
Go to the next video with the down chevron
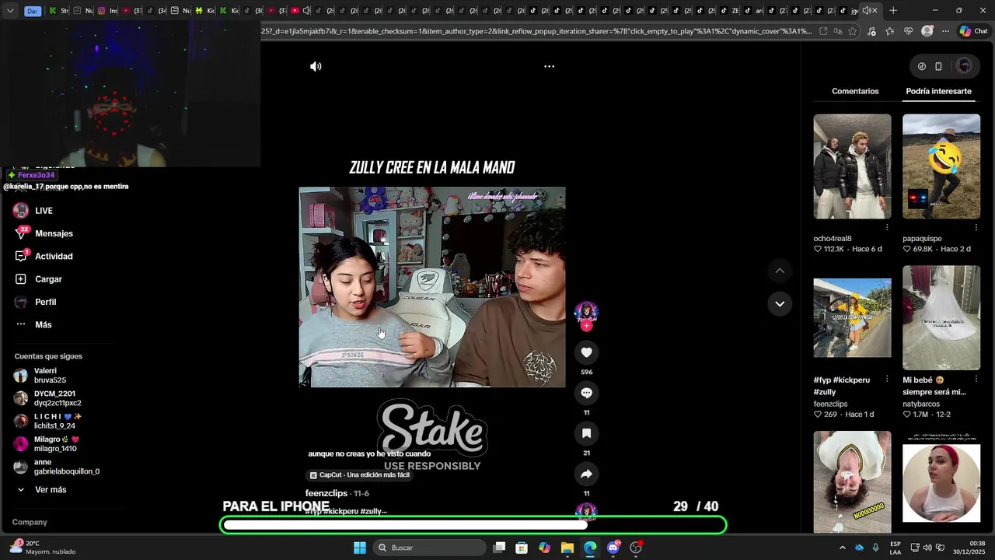[780, 303]
